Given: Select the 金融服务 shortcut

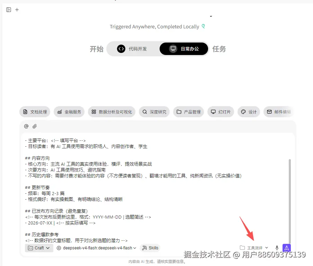Looking at the screenshot, I should [x=69, y=112].
